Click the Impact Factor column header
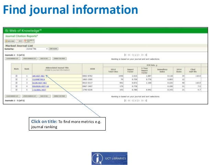 pos(130,71)
